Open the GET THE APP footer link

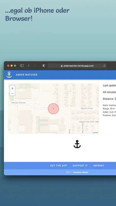tap(59, 166)
